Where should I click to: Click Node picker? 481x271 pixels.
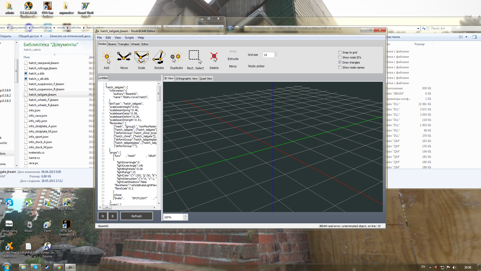point(256,66)
